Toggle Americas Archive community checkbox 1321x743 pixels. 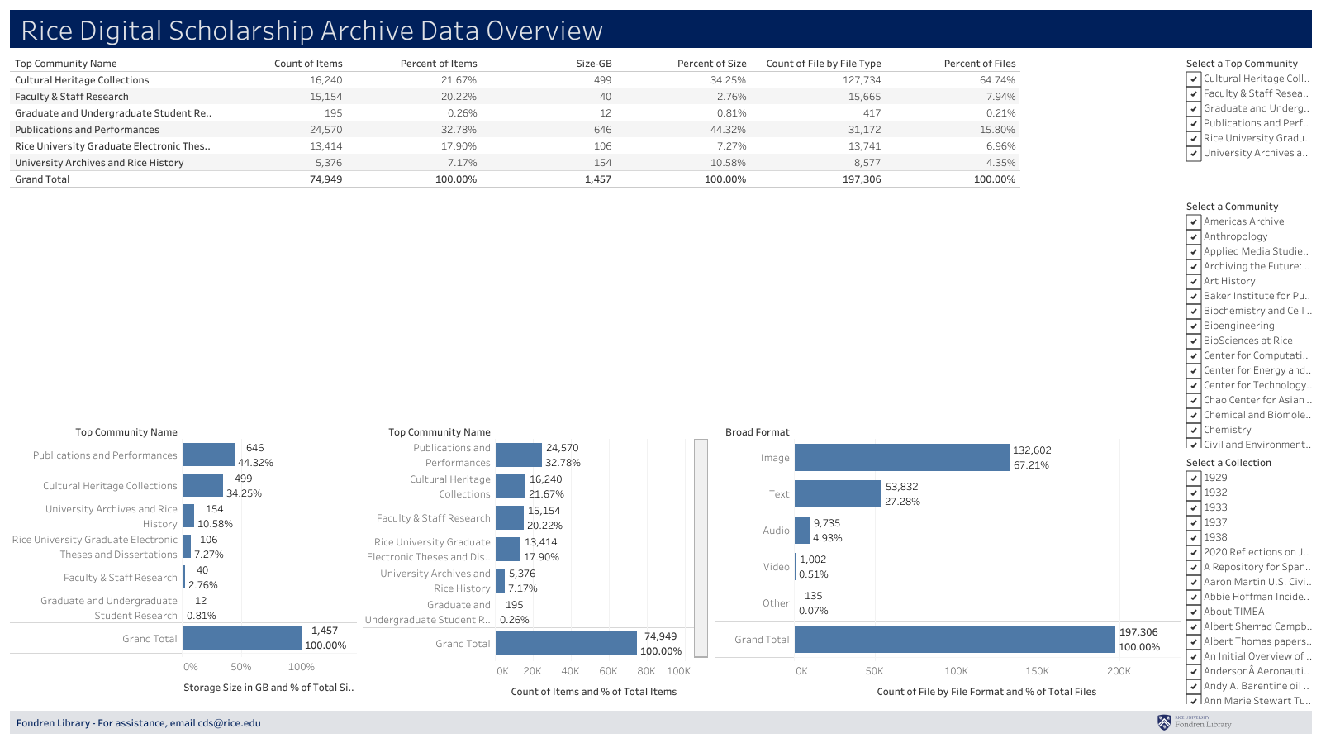pos(1193,222)
